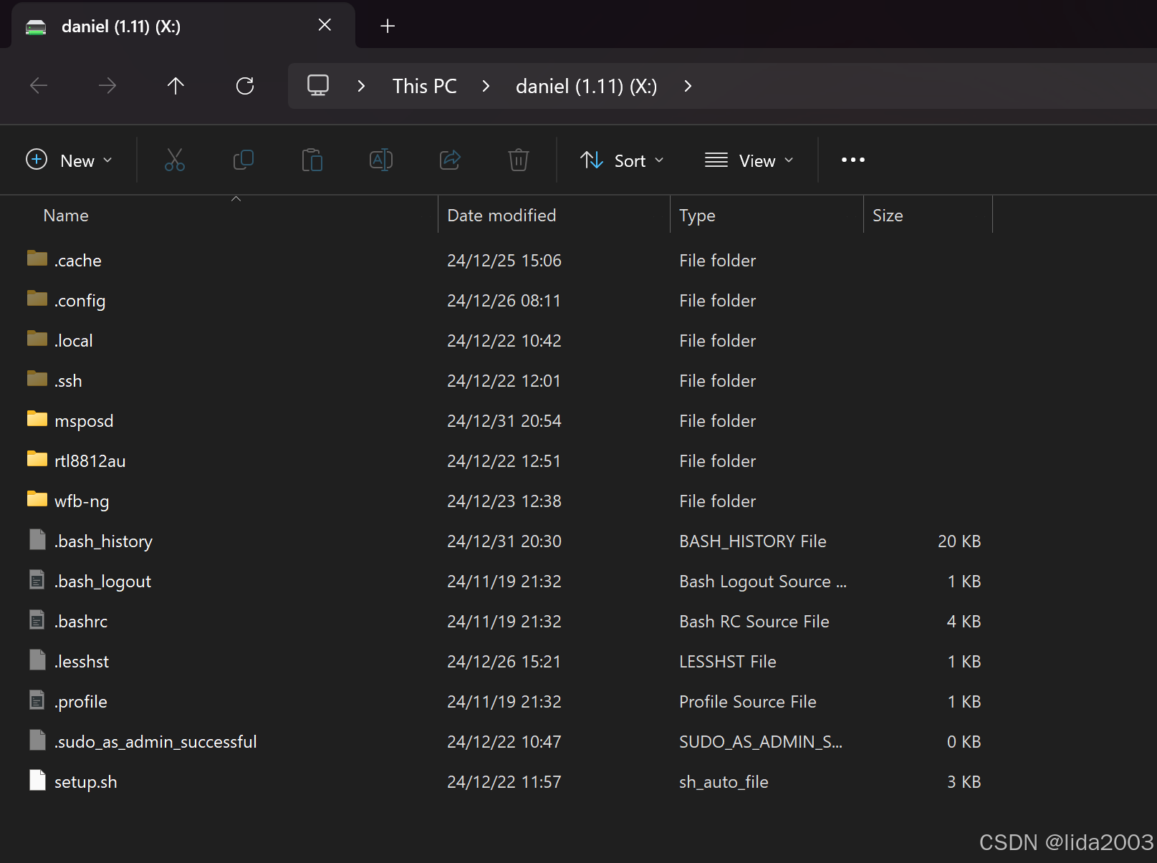Click the 24/12/26 08:11 date cell
Screen dimensions: 1157x863
tap(504, 301)
